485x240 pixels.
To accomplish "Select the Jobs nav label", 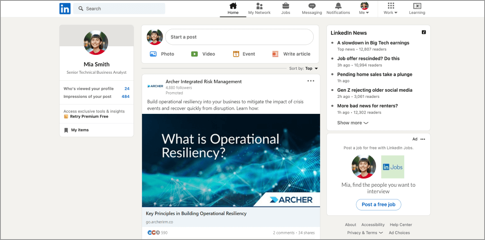I will pos(286,13).
